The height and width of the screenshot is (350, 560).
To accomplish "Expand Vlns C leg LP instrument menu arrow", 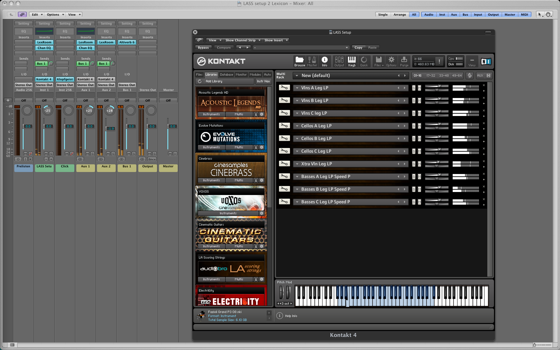I will tap(297, 113).
